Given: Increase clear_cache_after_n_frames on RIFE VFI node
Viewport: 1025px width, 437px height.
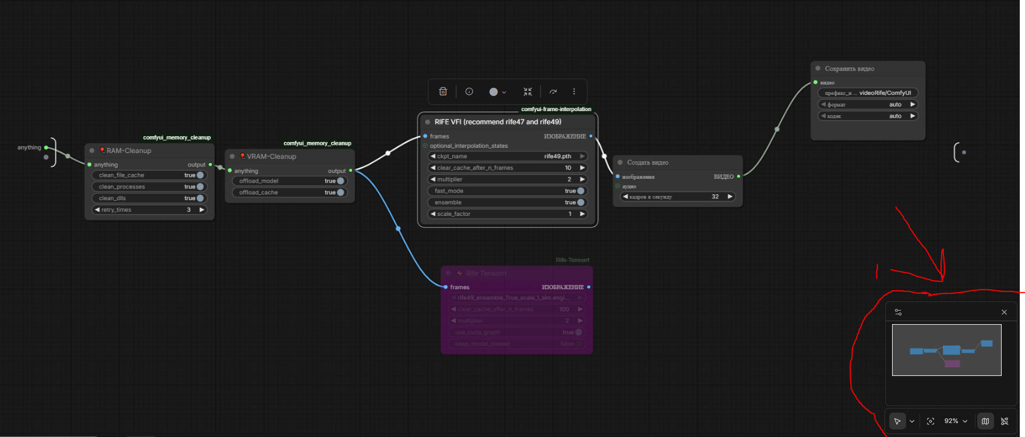Looking at the screenshot, I should [582, 168].
